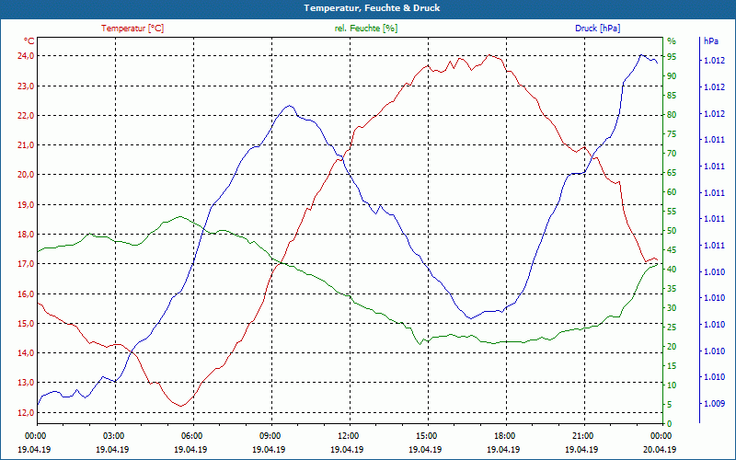Click the 55 humidity axis value
Screen dimensions: 736x460
point(672,212)
